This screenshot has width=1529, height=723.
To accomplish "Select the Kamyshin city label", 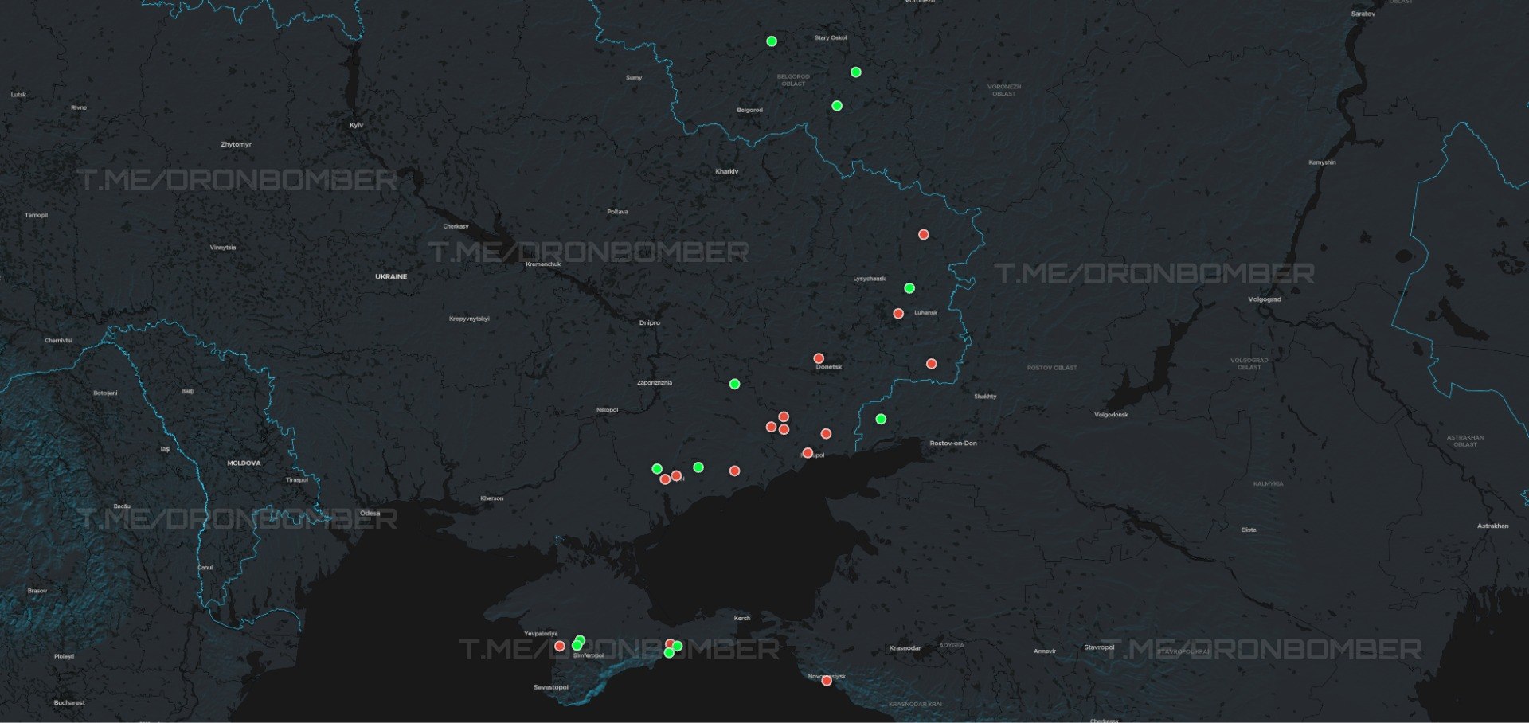I will pyautogui.click(x=1323, y=162).
